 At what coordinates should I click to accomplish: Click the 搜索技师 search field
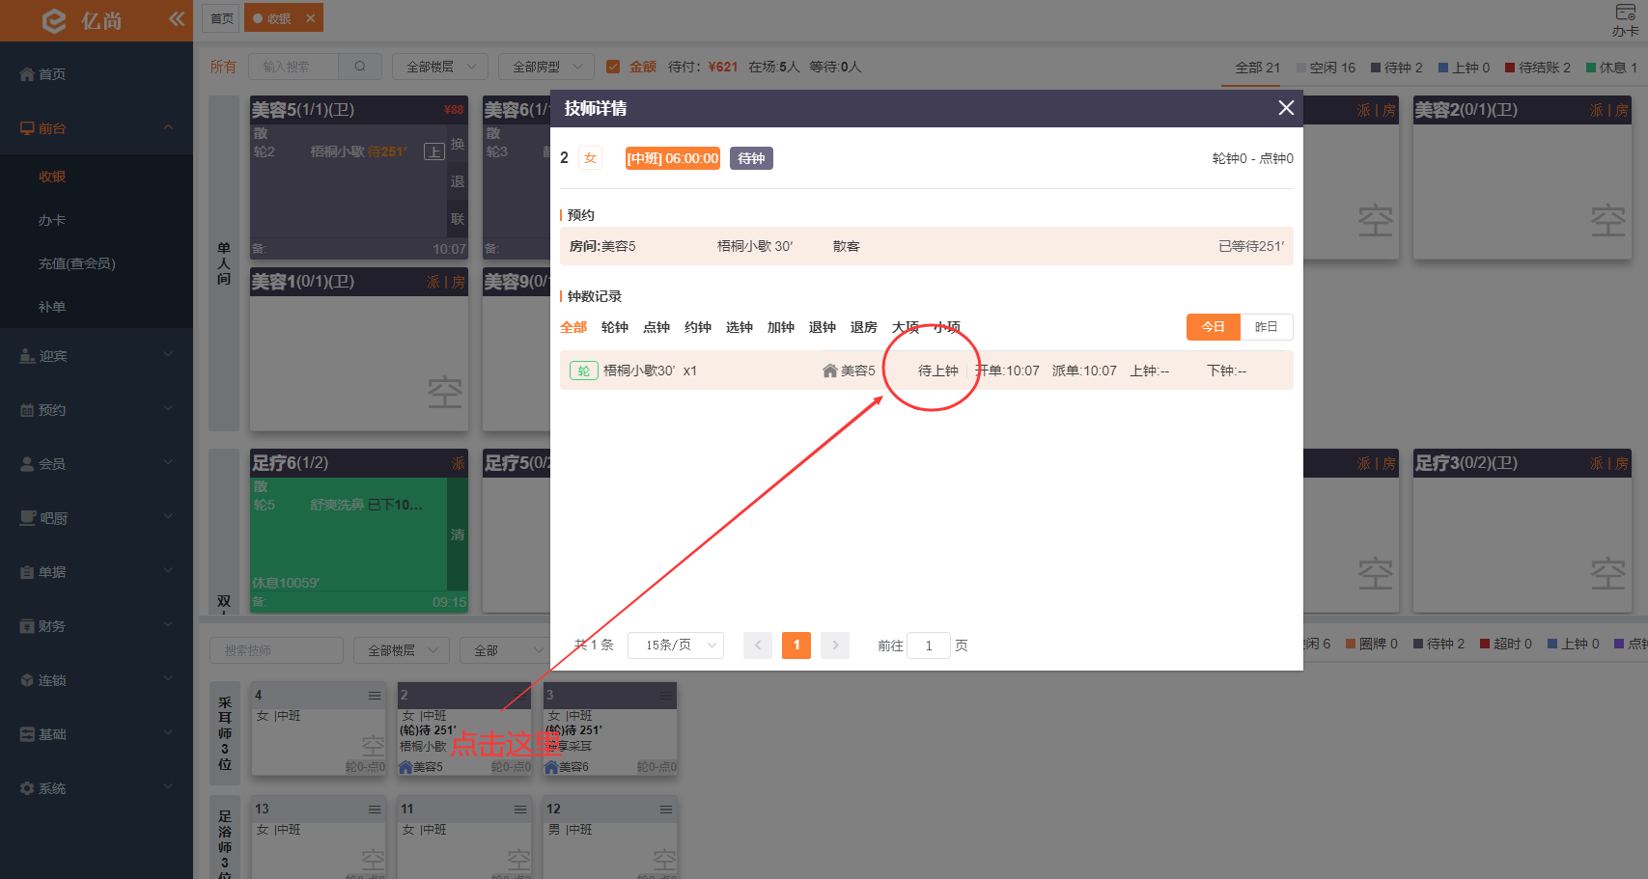click(x=277, y=650)
